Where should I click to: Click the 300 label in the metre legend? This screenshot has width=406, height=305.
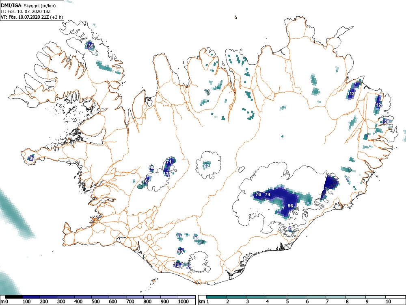[x=61, y=302]
